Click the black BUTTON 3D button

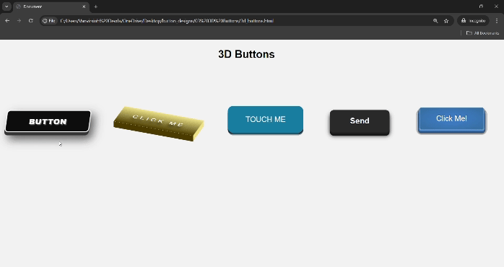click(48, 122)
